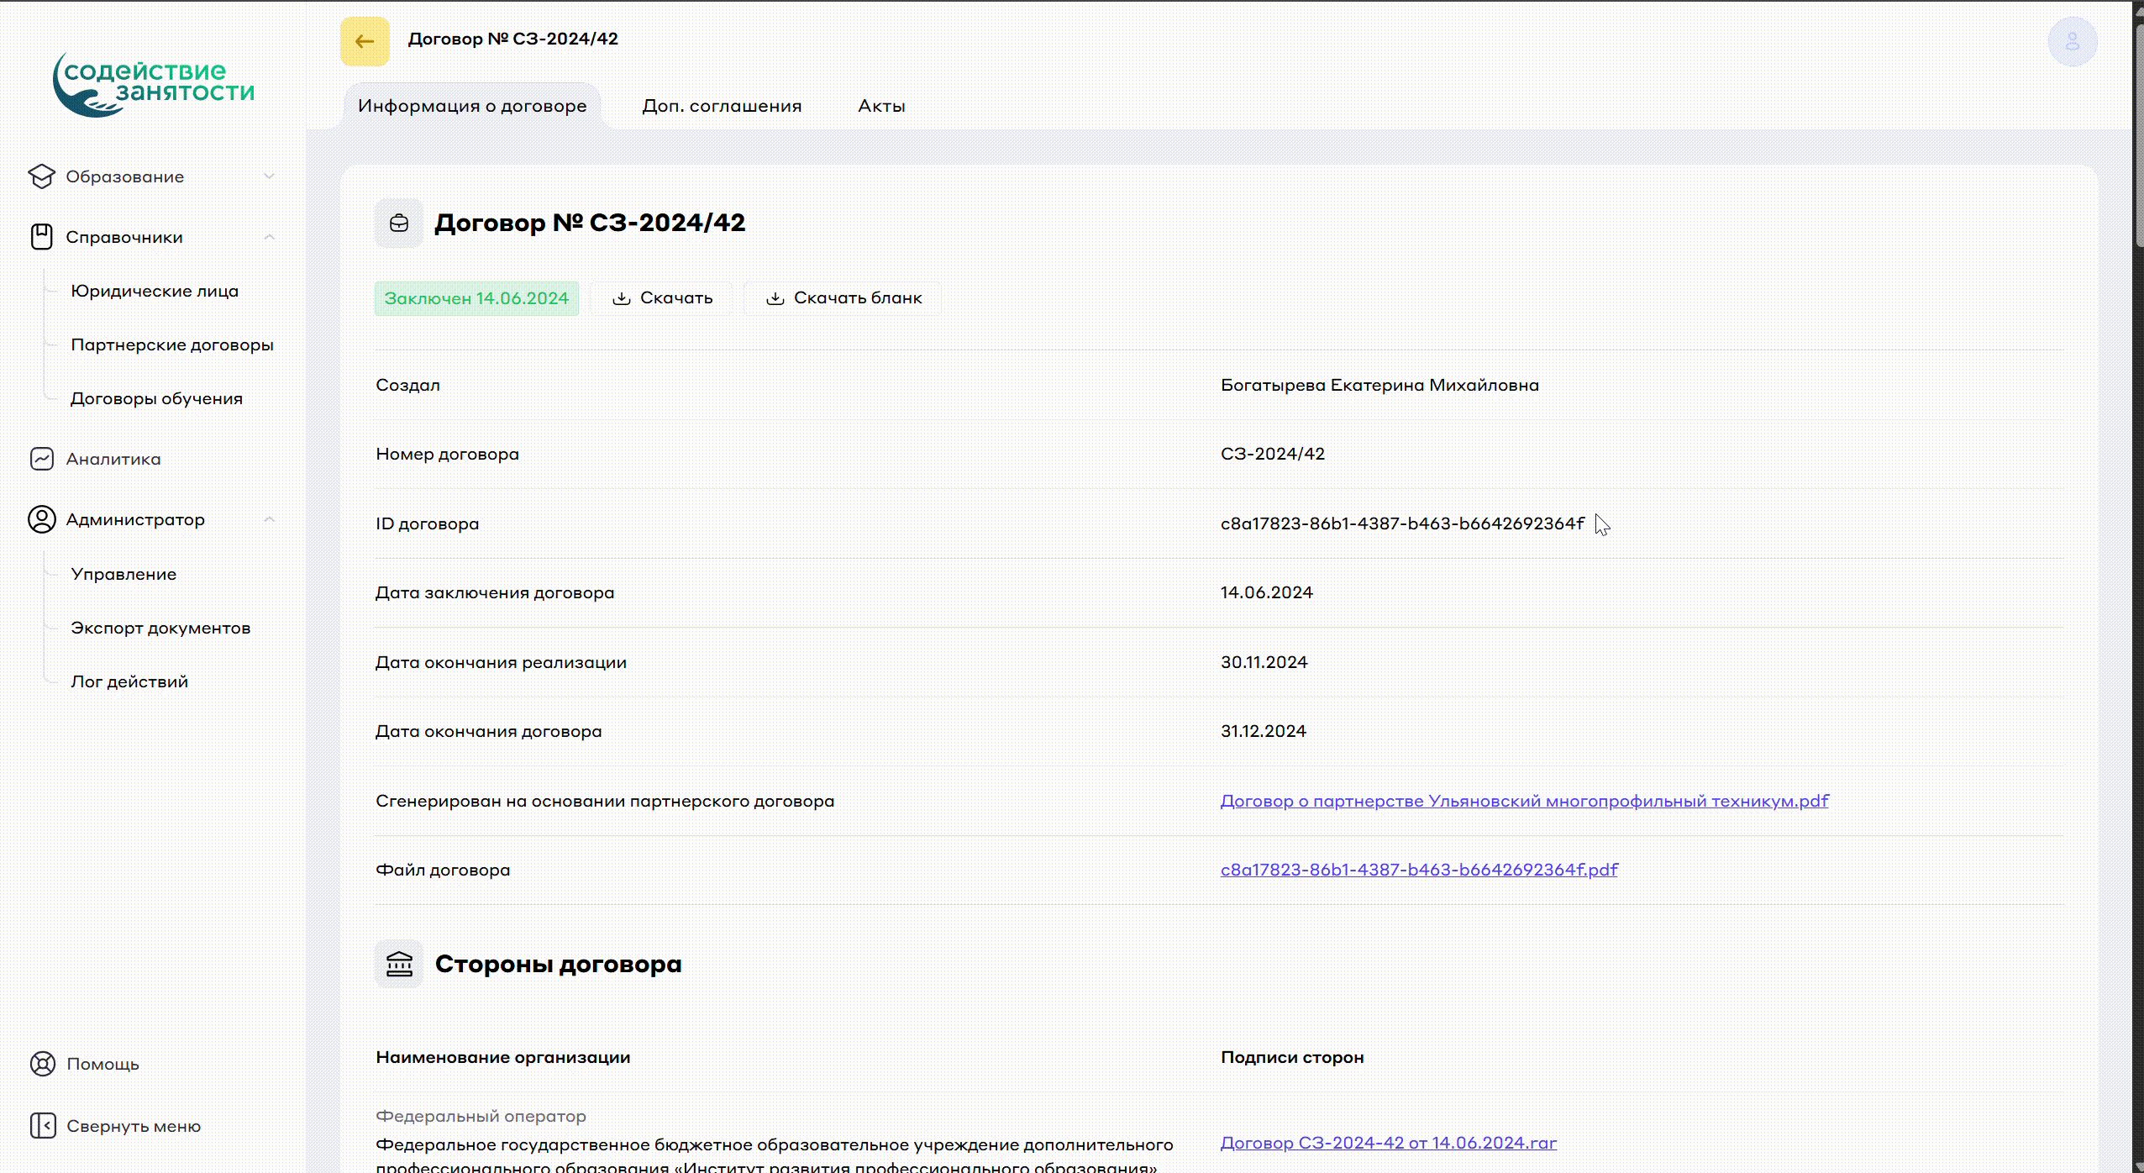2144x1173 pixels.
Task: Collapse the Справочники section chevron
Action: coord(269,237)
